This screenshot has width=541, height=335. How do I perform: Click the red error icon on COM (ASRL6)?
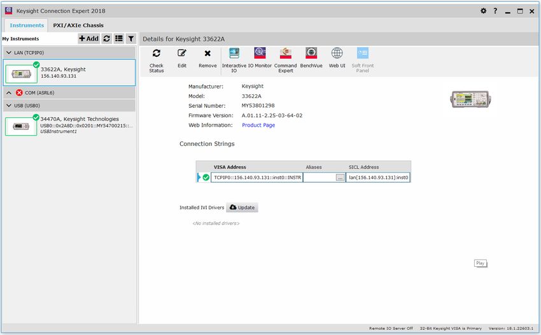(x=19, y=92)
